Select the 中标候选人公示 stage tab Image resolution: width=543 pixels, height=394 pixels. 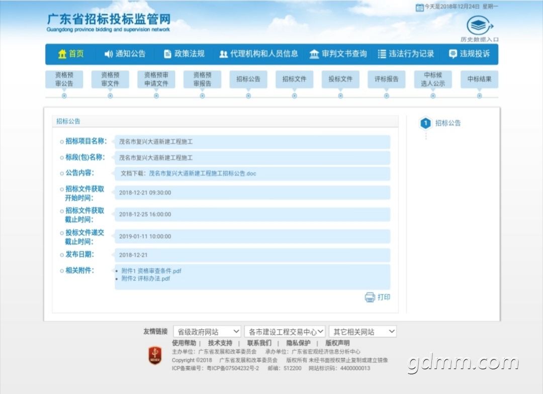tap(433, 79)
